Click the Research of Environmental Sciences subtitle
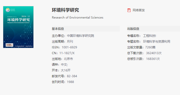 click(78, 17)
